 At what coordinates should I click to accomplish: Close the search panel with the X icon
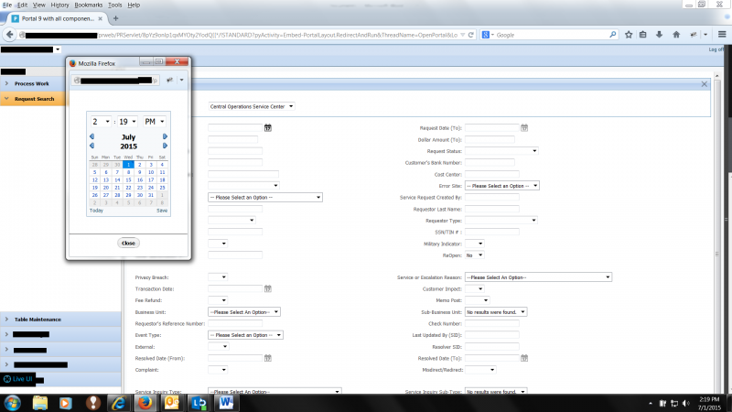coord(704,83)
